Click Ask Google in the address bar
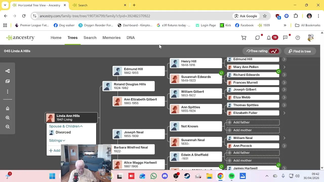This screenshot has width=324, height=182. coord(246,16)
